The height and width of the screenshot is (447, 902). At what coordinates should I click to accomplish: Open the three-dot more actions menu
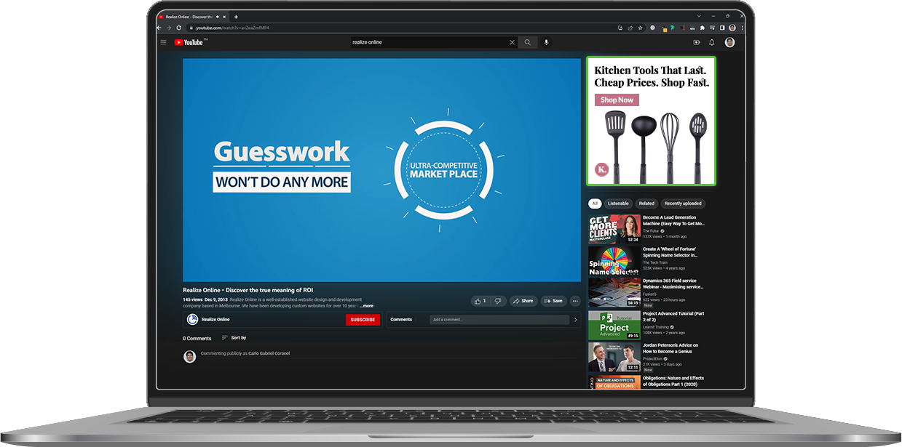coord(575,301)
